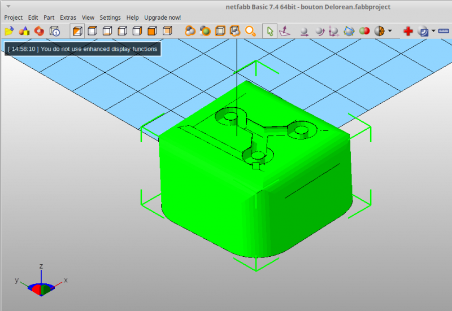Switch to the solid orange front view cube
This screenshot has width=452, height=311.
coord(152,31)
